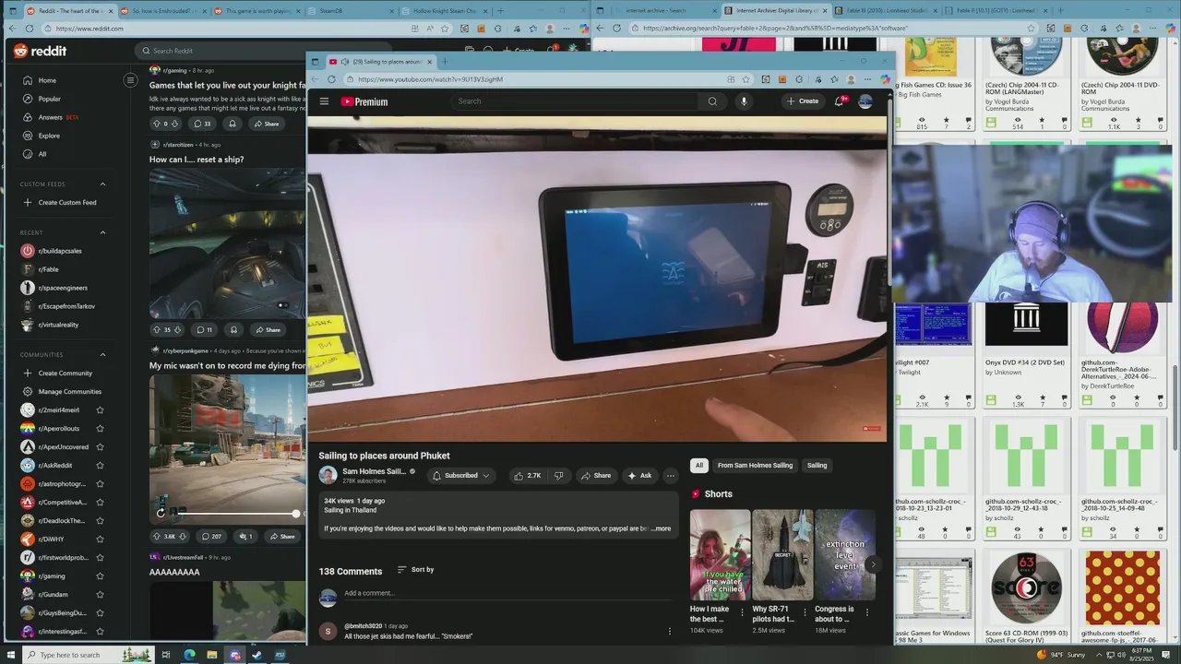Click YouTube search magnifier button
1181x664 pixels.
coord(712,101)
